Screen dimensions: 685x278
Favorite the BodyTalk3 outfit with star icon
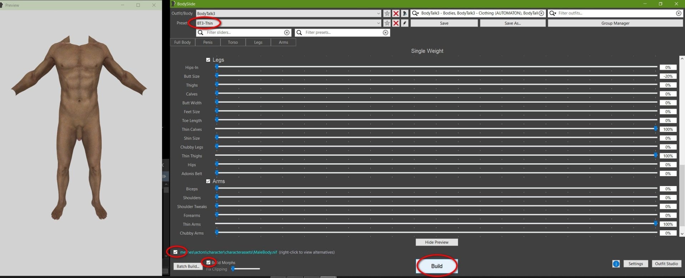pyautogui.click(x=387, y=14)
